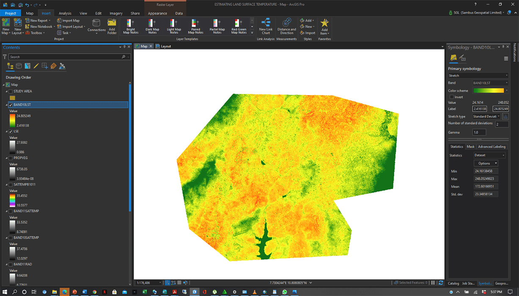519x296 pixels.
Task: Click the Gamma value input field
Action: [479, 132]
